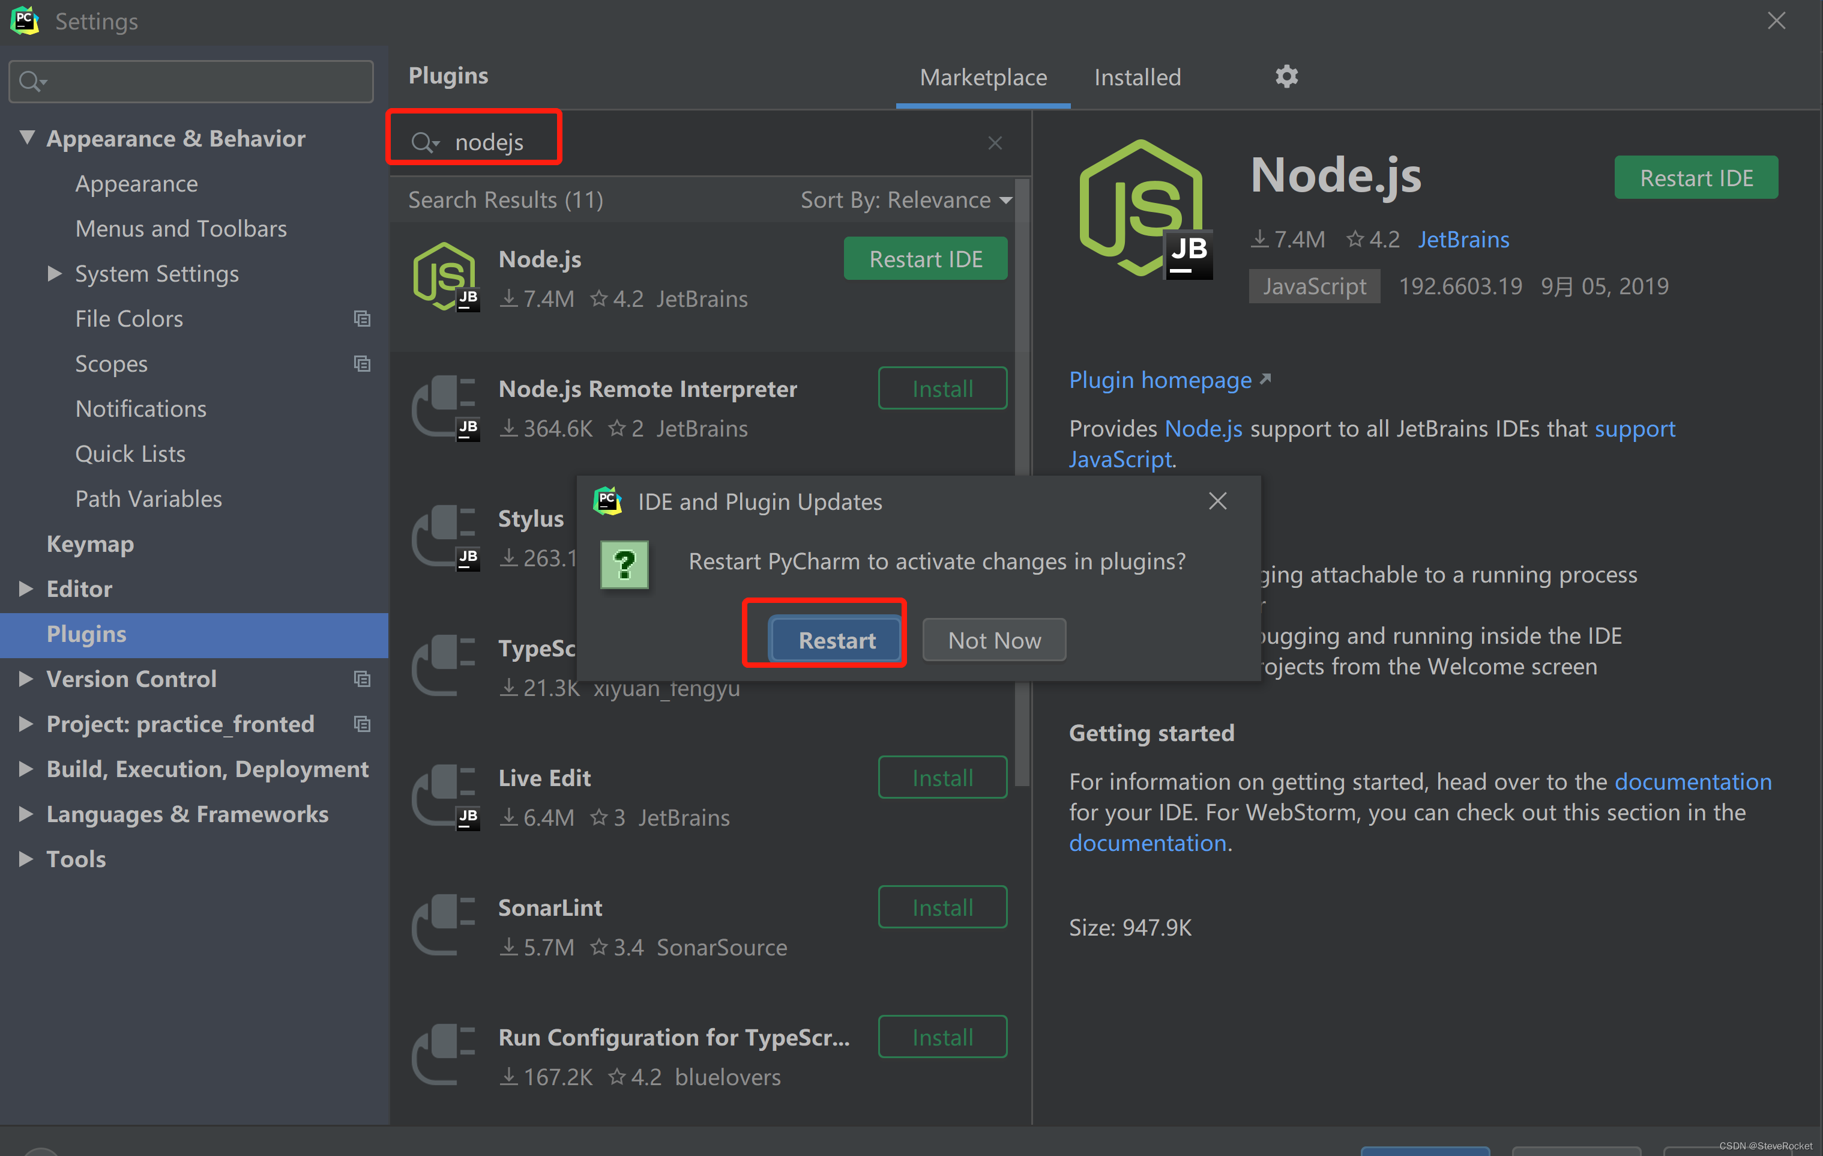1823x1156 pixels.
Task: Click the question mark icon in the dialog
Action: pyautogui.click(x=625, y=564)
